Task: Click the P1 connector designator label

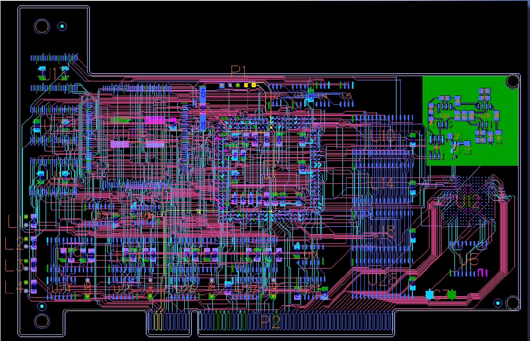Action: 238,71
